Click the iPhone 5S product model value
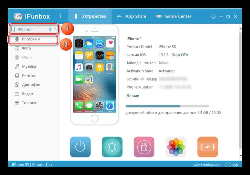 (x=167, y=47)
